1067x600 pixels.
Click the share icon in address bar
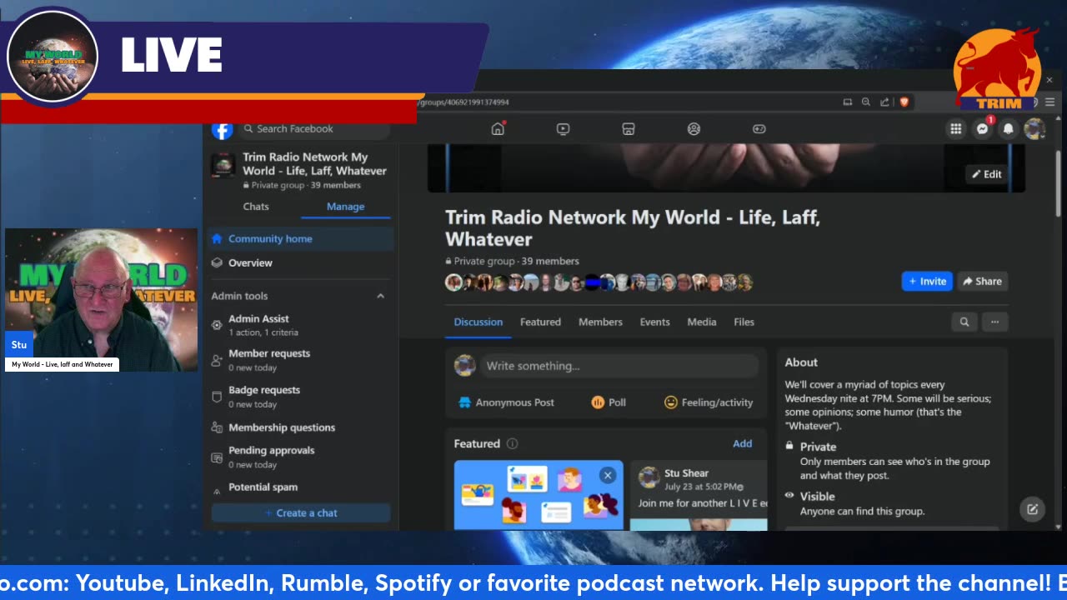pos(884,102)
